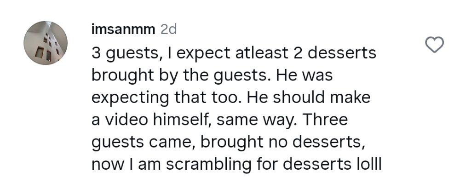
Task: Open imsanmm's profile picture
Action: click(x=46, y=43)
